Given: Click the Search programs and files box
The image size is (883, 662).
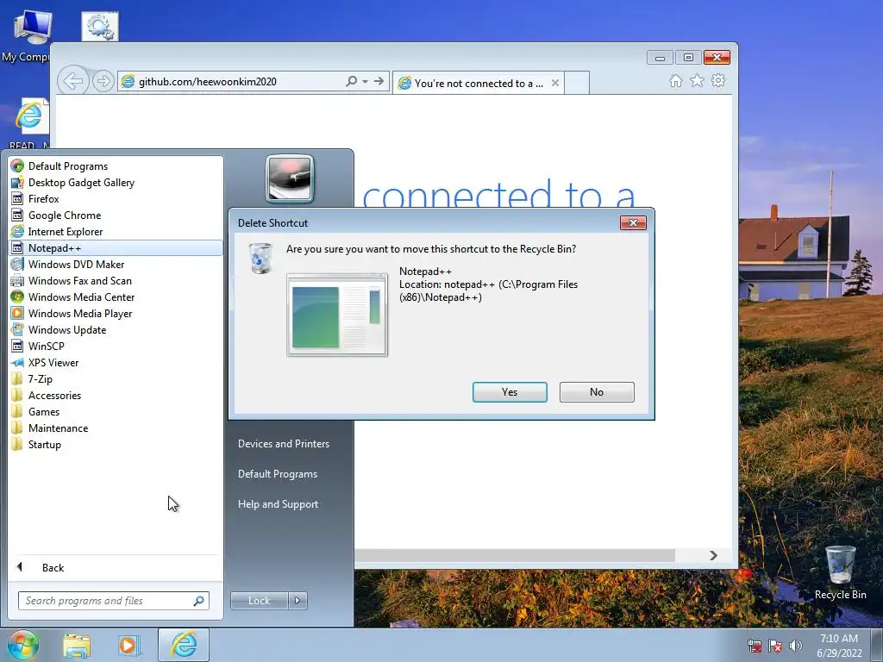Looking at the screenshot, I should pos(113,601).
